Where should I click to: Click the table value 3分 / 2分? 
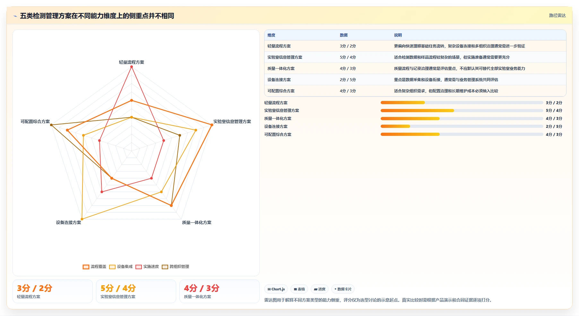[x=348, y=46]
